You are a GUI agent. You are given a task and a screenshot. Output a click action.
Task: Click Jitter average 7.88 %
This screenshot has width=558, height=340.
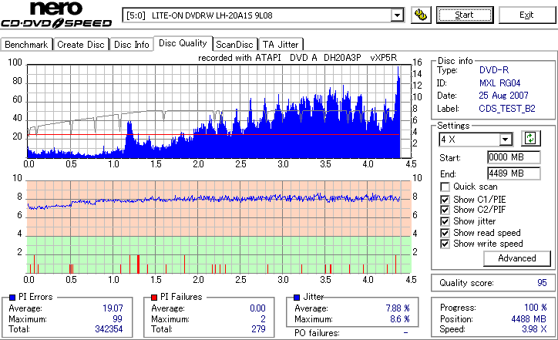(398, 308)
